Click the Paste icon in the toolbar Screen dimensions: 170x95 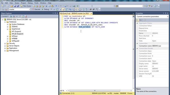click(x=52, y=6)
